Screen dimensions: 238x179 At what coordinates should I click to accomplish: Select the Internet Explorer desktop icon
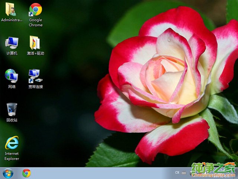pos(12,142)
